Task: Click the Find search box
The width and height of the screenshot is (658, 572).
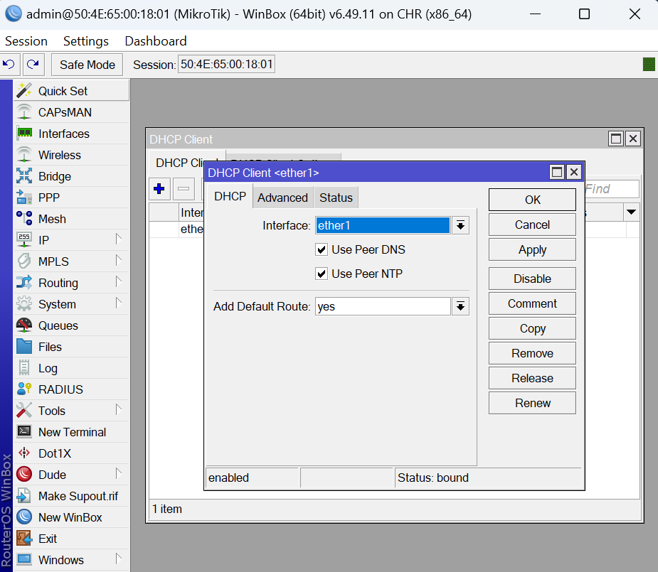Action: [612, 189]
